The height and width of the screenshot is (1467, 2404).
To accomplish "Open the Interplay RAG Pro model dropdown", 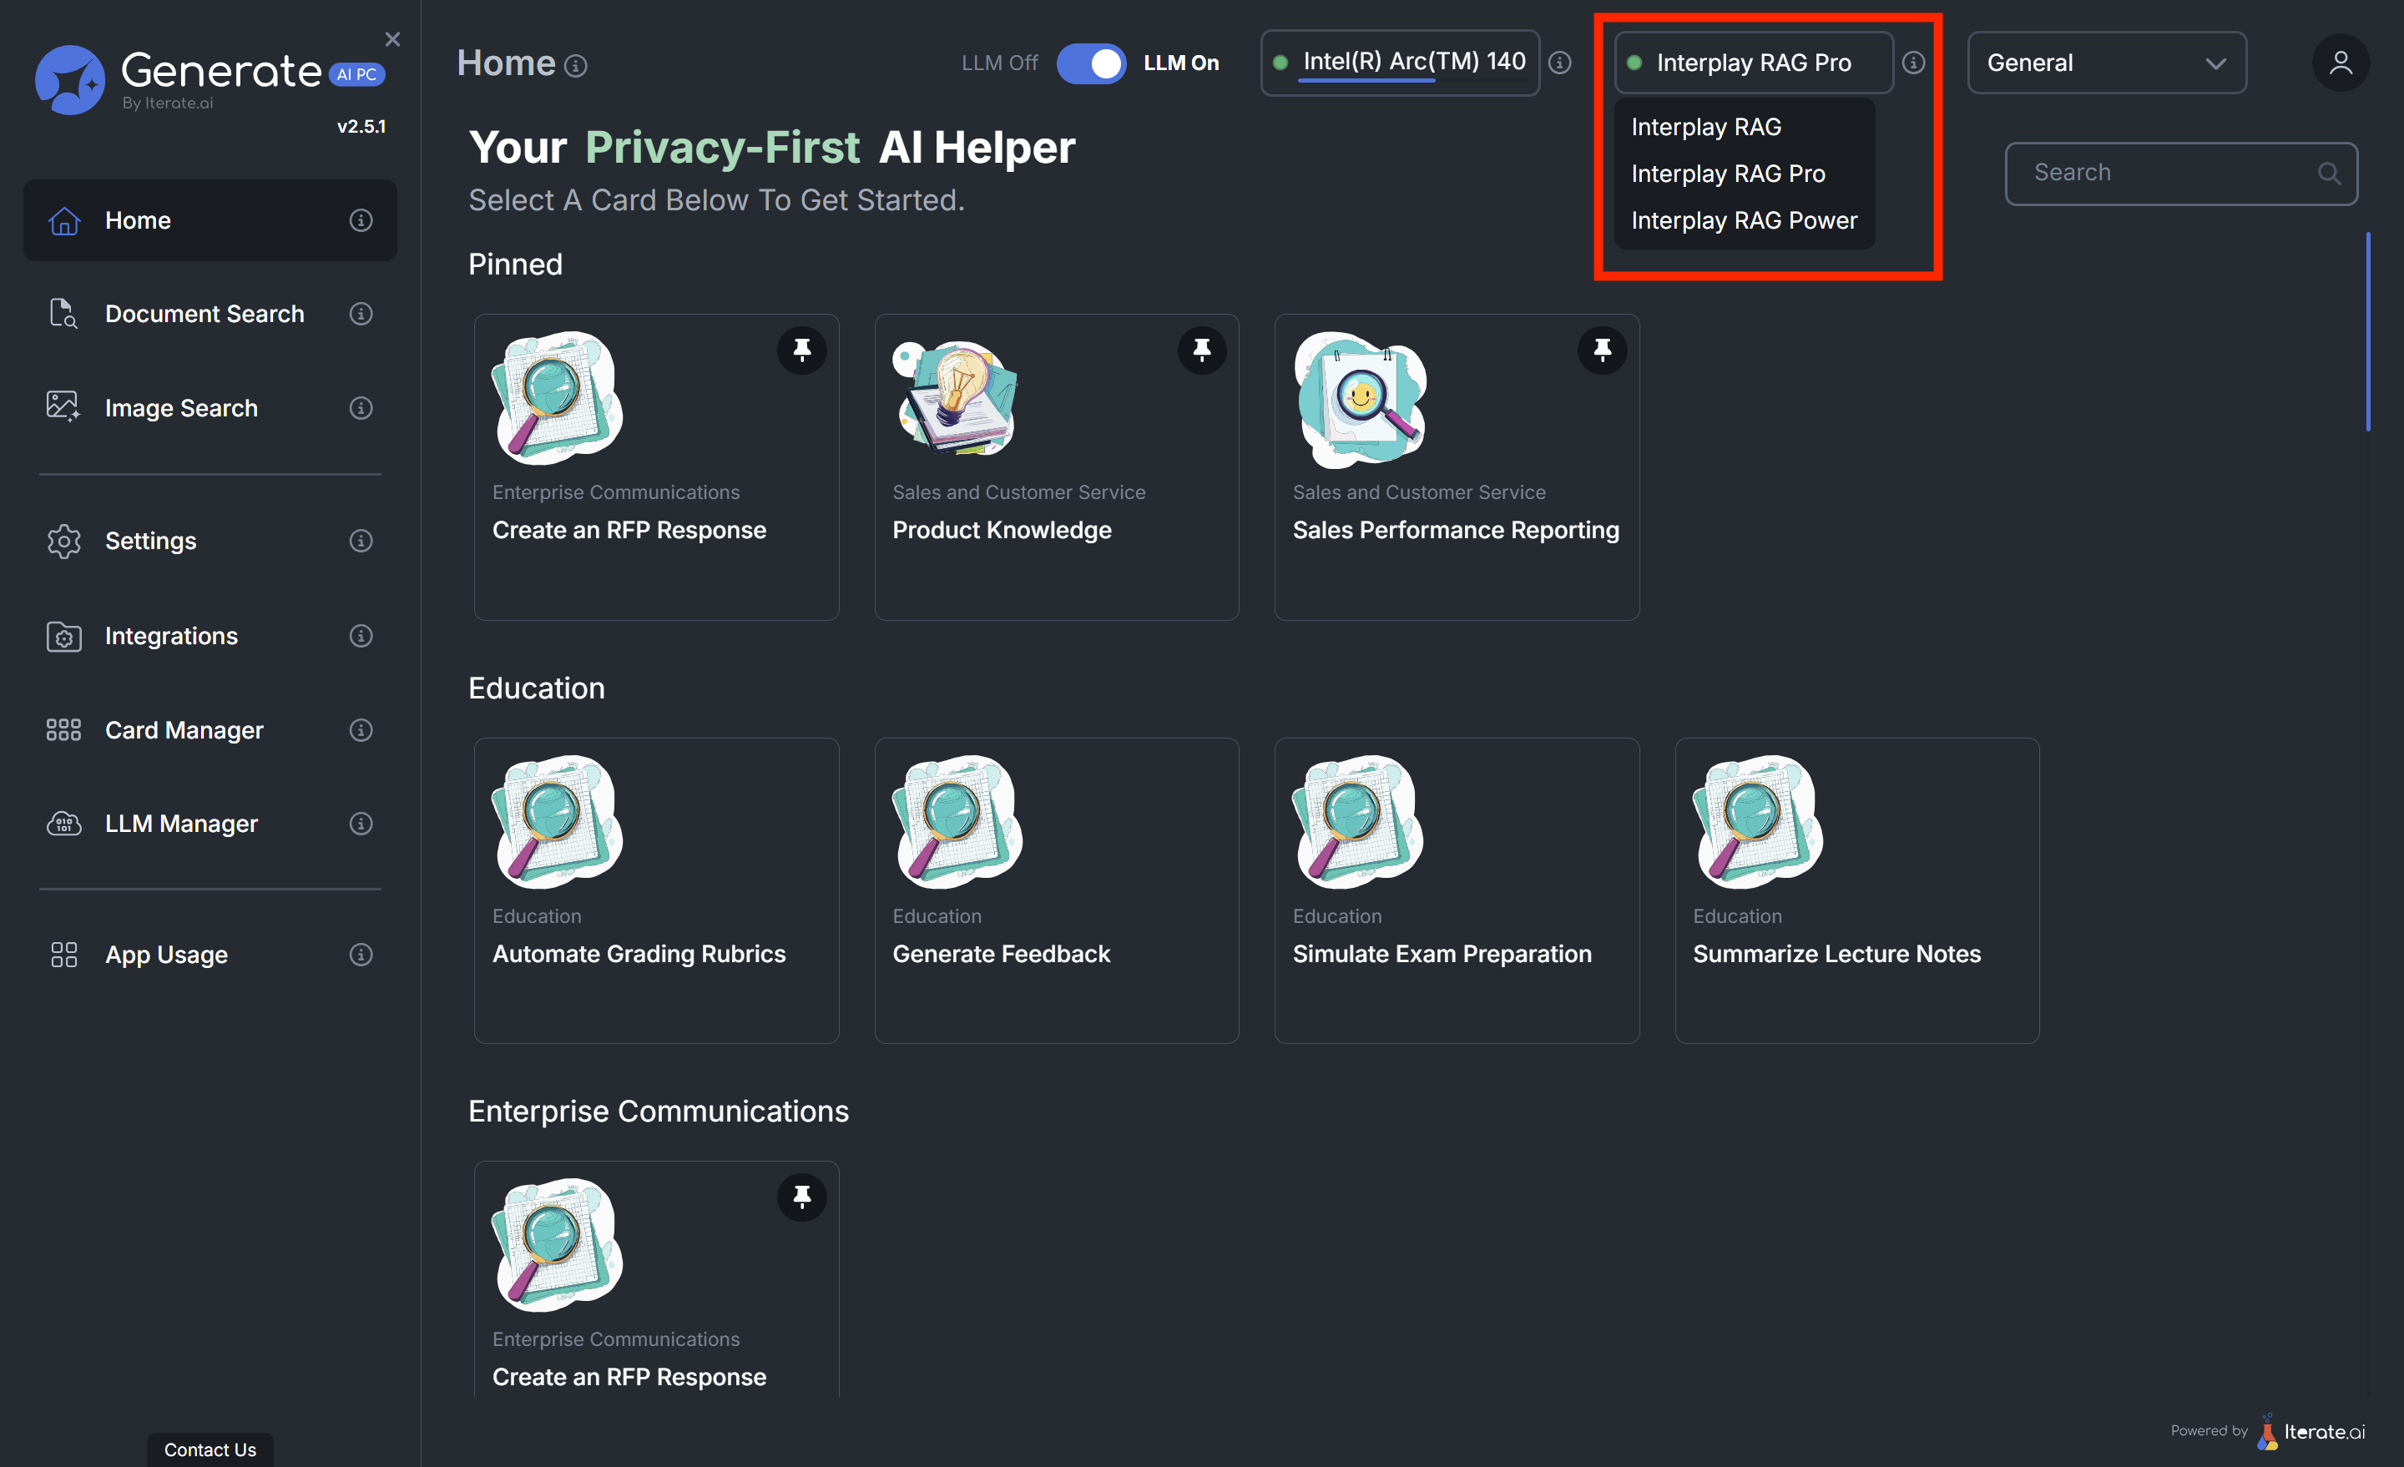I will [1753, 63].
